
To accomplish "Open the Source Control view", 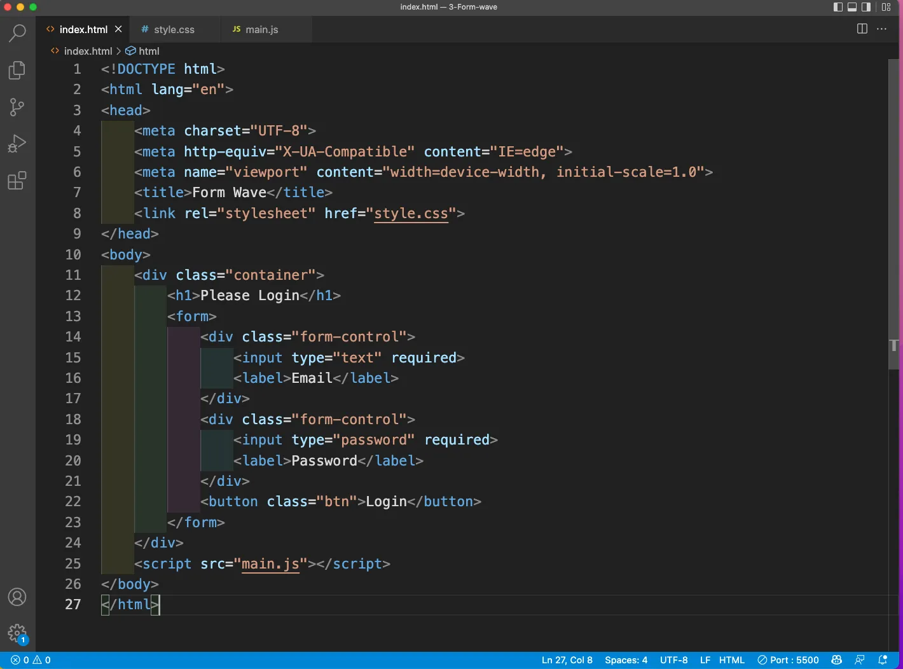I will 17,107.
